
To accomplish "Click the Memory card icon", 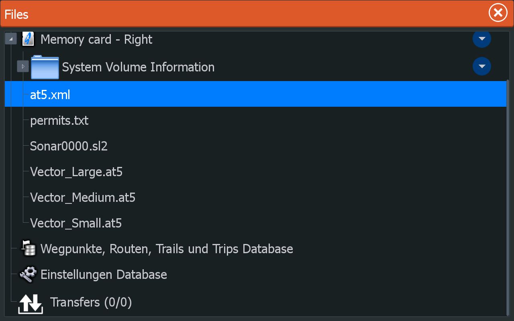I will (x=28, y=39).
